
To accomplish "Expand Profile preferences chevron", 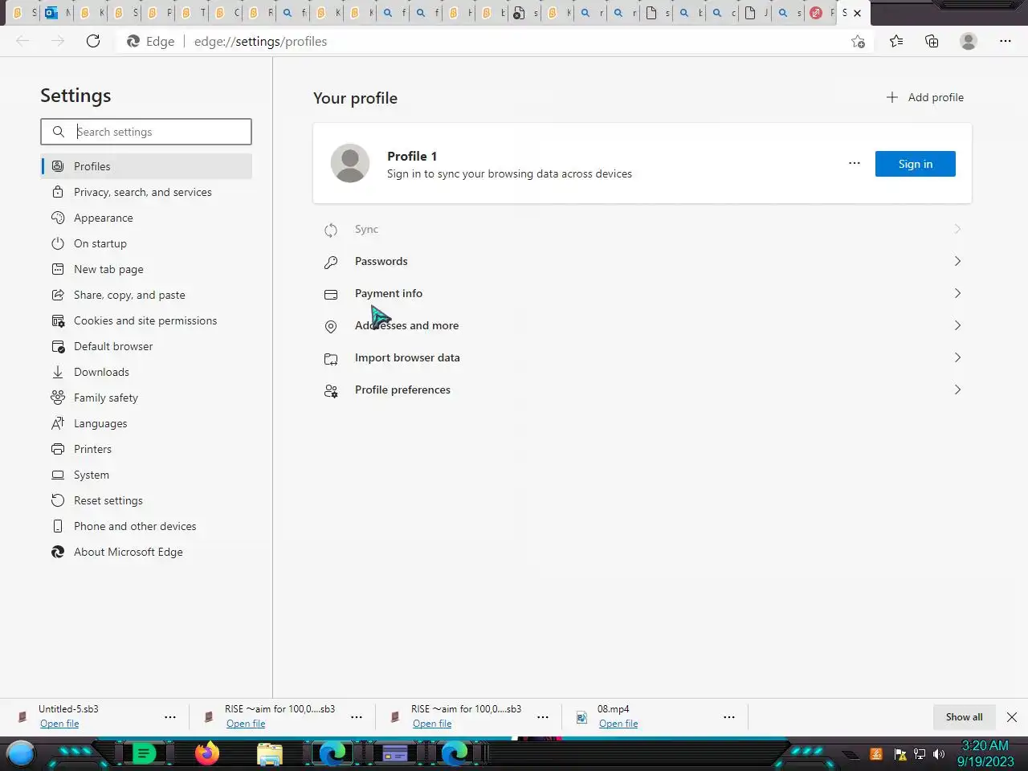I will [x=957, y=390].
